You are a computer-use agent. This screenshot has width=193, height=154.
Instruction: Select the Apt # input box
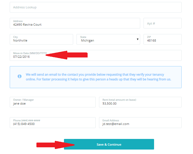[x=162, y=23]
